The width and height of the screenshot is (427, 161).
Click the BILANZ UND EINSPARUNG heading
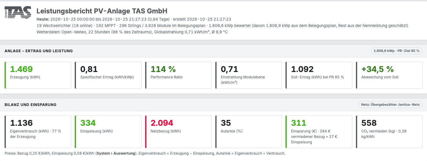pyautogui.click(x=30, y=105)
